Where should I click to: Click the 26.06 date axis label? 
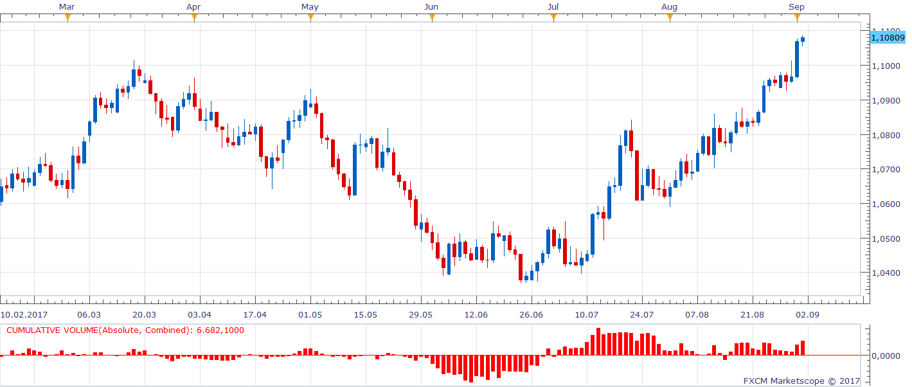pyautogui.click(x=532, y=315)
